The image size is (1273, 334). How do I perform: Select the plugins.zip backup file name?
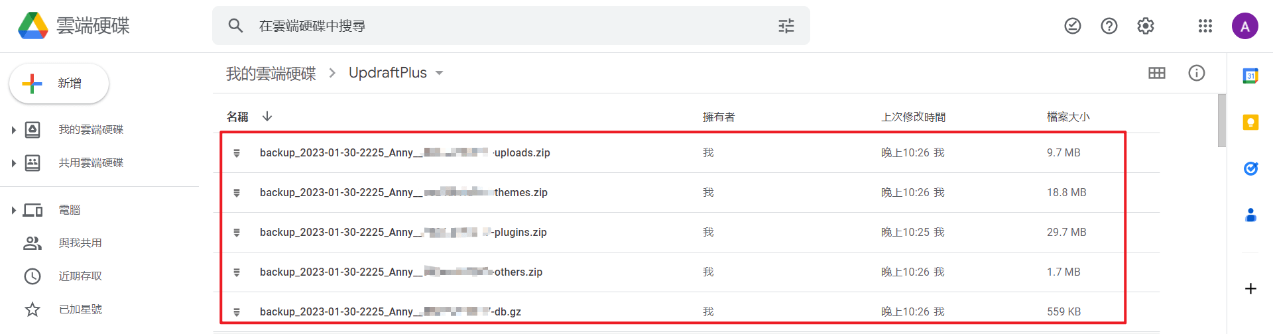(x=403, y=233)
